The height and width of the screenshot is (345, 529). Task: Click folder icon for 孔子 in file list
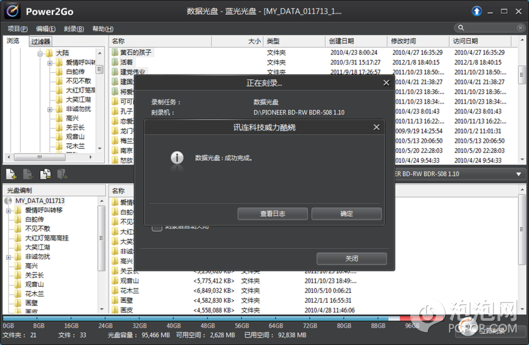click(x=115, y=111)
